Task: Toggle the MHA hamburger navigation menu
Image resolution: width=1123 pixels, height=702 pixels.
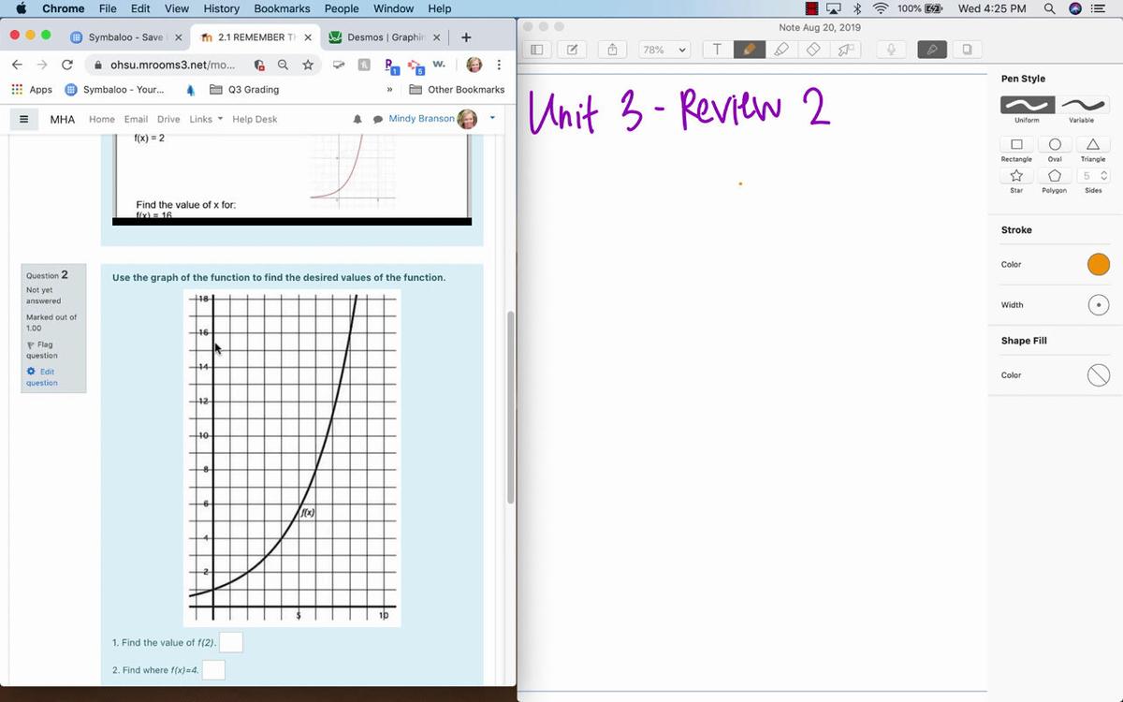Action: pyautogui.click(x=22, y=119)
